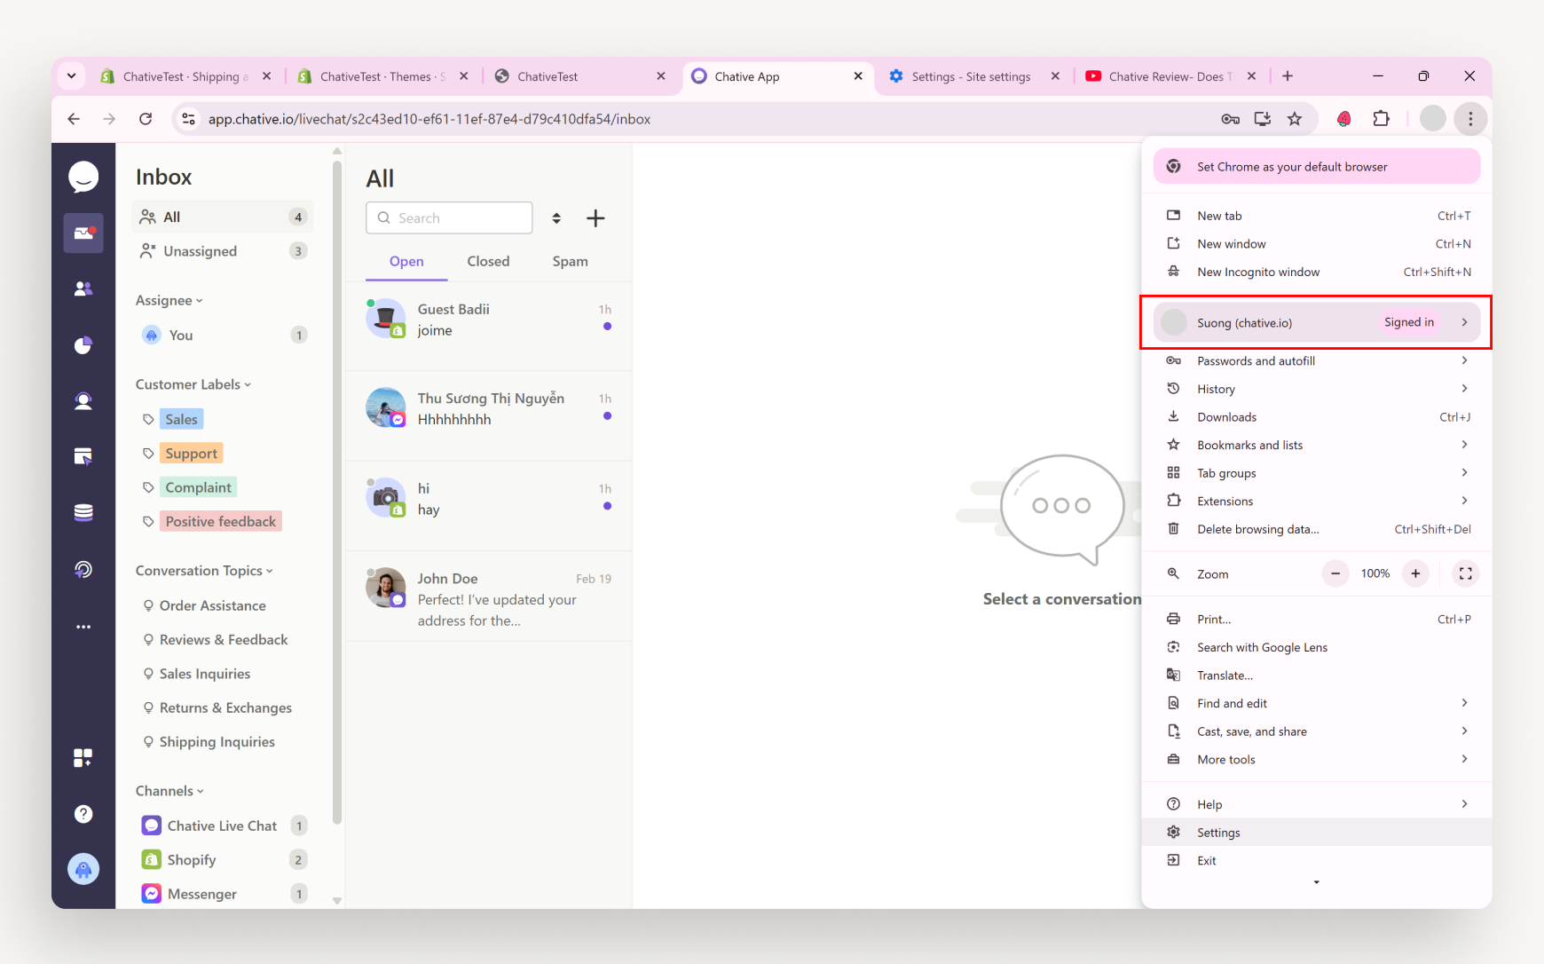Select the Support customer label
Viewport: 1544px width, 964px height.
[190, 453]
